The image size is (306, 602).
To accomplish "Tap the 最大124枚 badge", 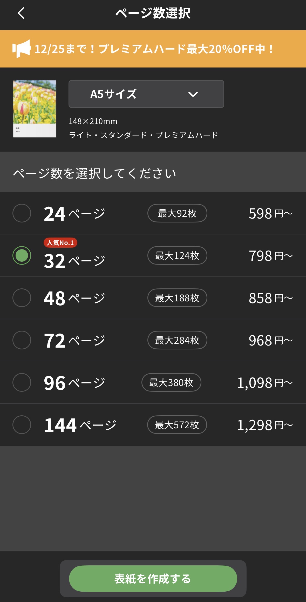I will pyautogui.click(x=177, y=255).
